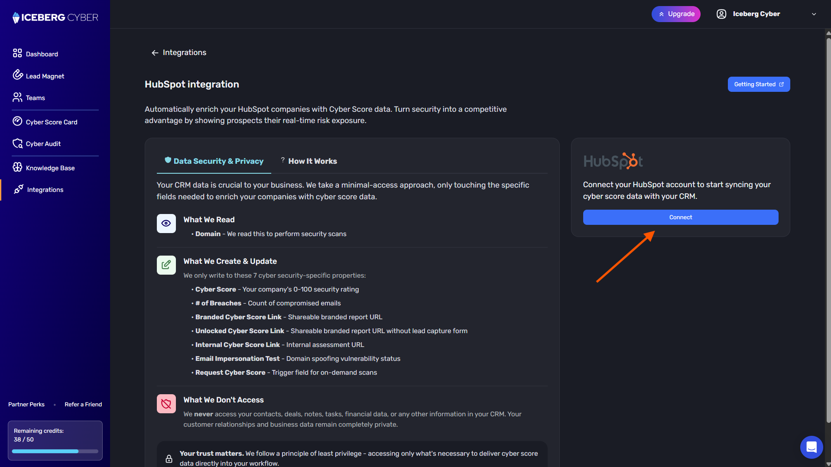Click the Connect button for HubSpot
This screenshot has width=831, height=467.
point(681,217)
